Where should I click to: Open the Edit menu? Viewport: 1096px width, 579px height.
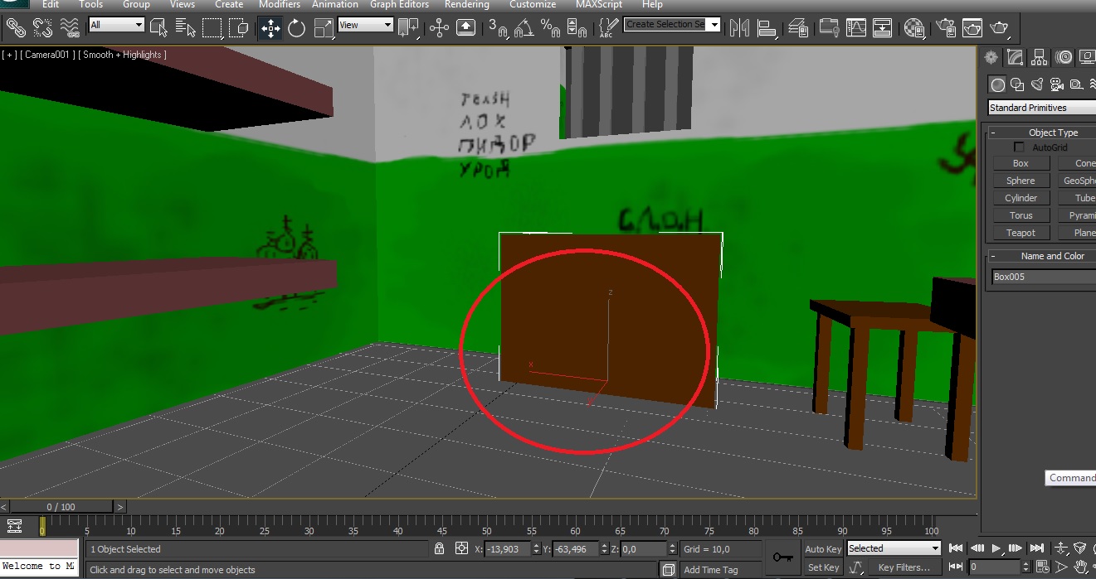click(x=51, y=5)
